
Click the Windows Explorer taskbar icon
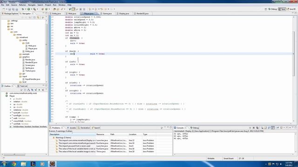[x=23, y=164]
